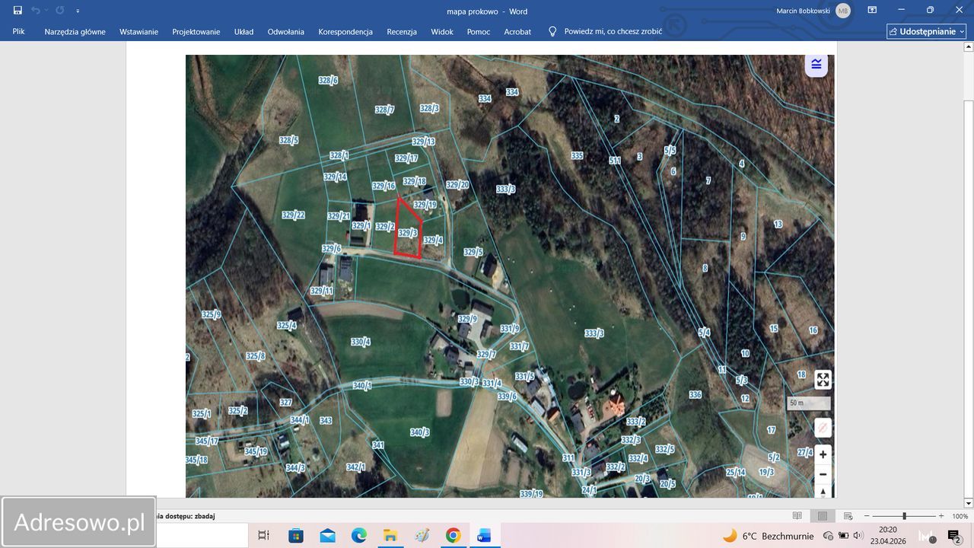
Task: Open Microsoft Edge from taskbar
Action: click(359, 536)
